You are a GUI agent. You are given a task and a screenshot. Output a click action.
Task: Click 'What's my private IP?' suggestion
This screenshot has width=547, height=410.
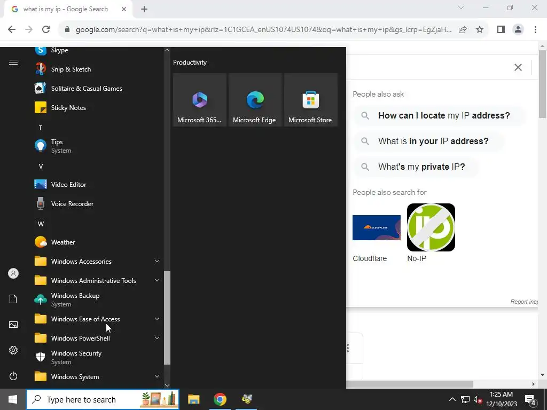(417, 167)
